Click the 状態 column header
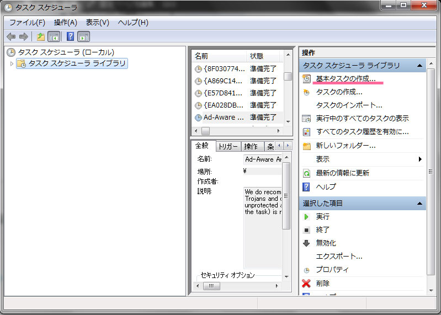This screenshot has width=441, height=315. (263, 56)
